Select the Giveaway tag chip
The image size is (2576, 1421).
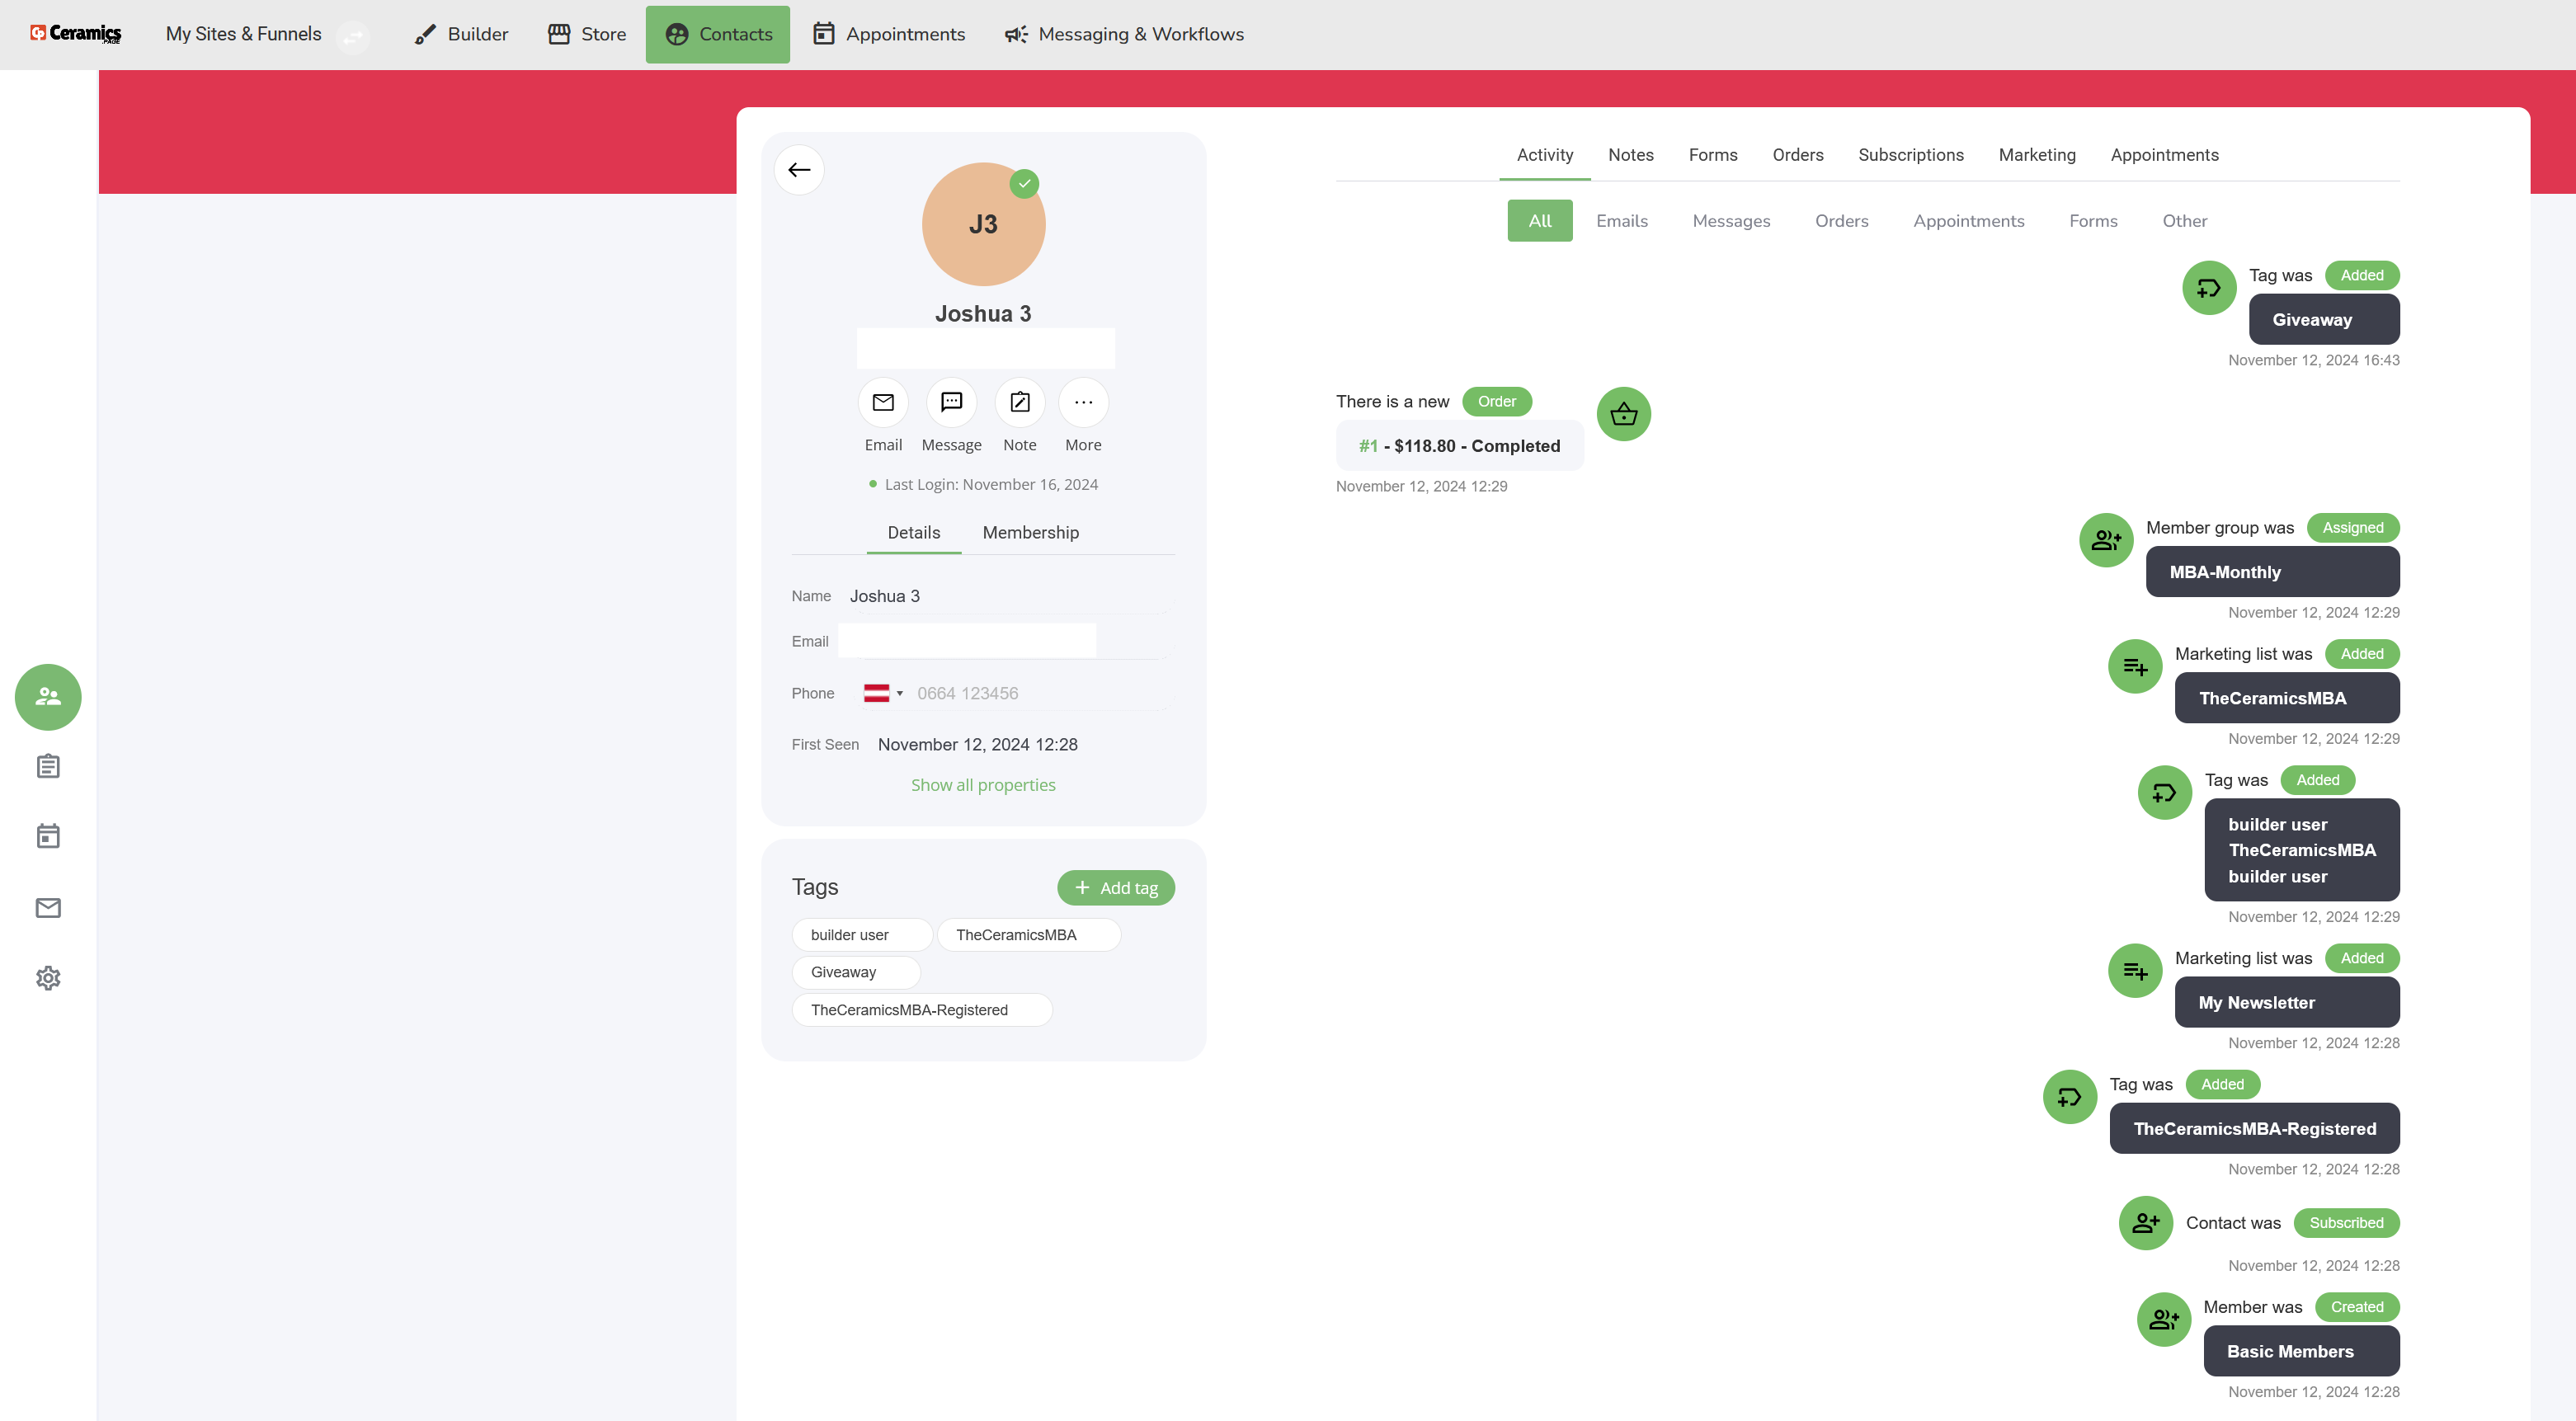click(x=856, y=972)
